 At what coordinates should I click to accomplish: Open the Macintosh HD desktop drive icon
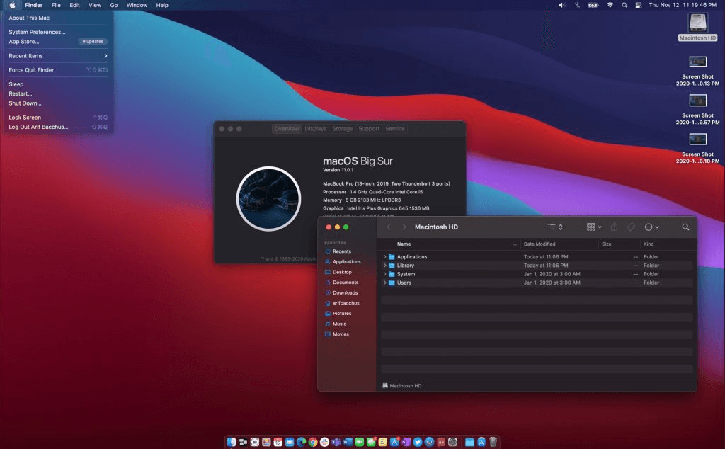point(697,23)
